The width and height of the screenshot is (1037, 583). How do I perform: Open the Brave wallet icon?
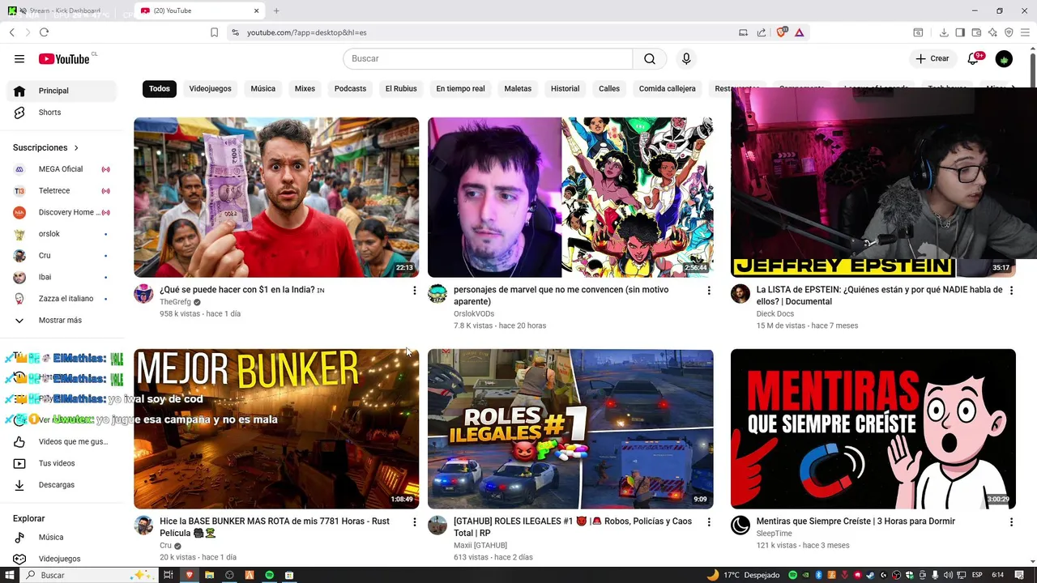coord(976,32)
